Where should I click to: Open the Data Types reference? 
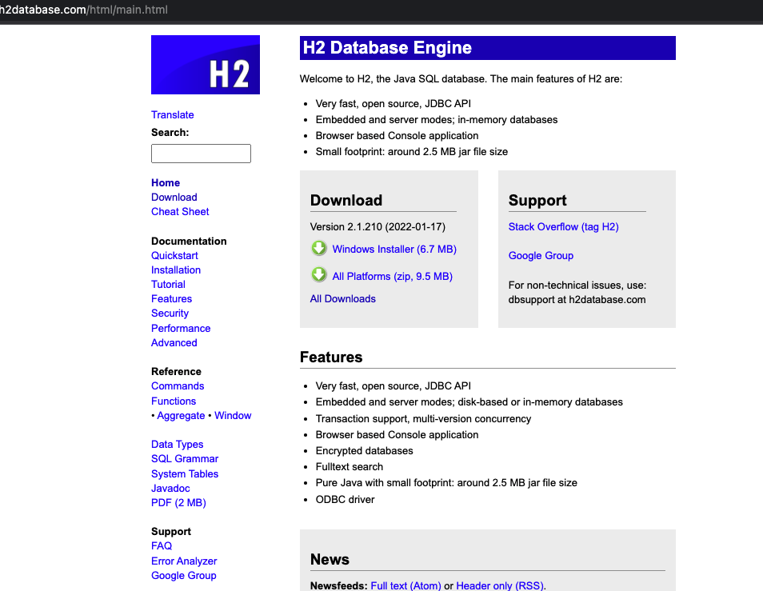177,445
